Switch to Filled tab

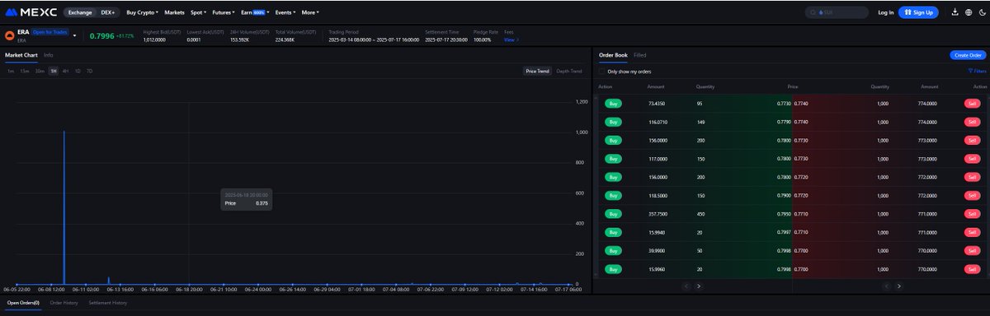(640, 55)
